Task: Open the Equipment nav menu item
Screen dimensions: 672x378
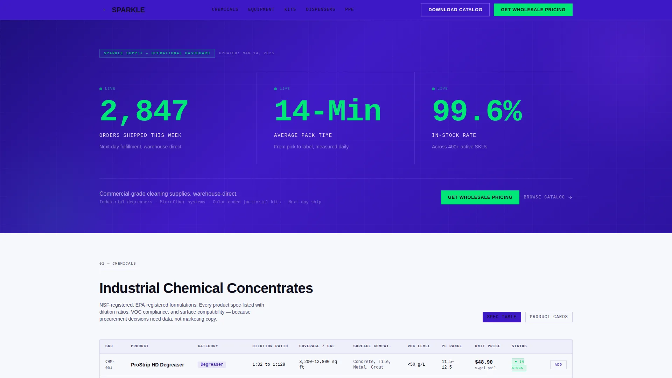Action: click(x=261, y=10)
